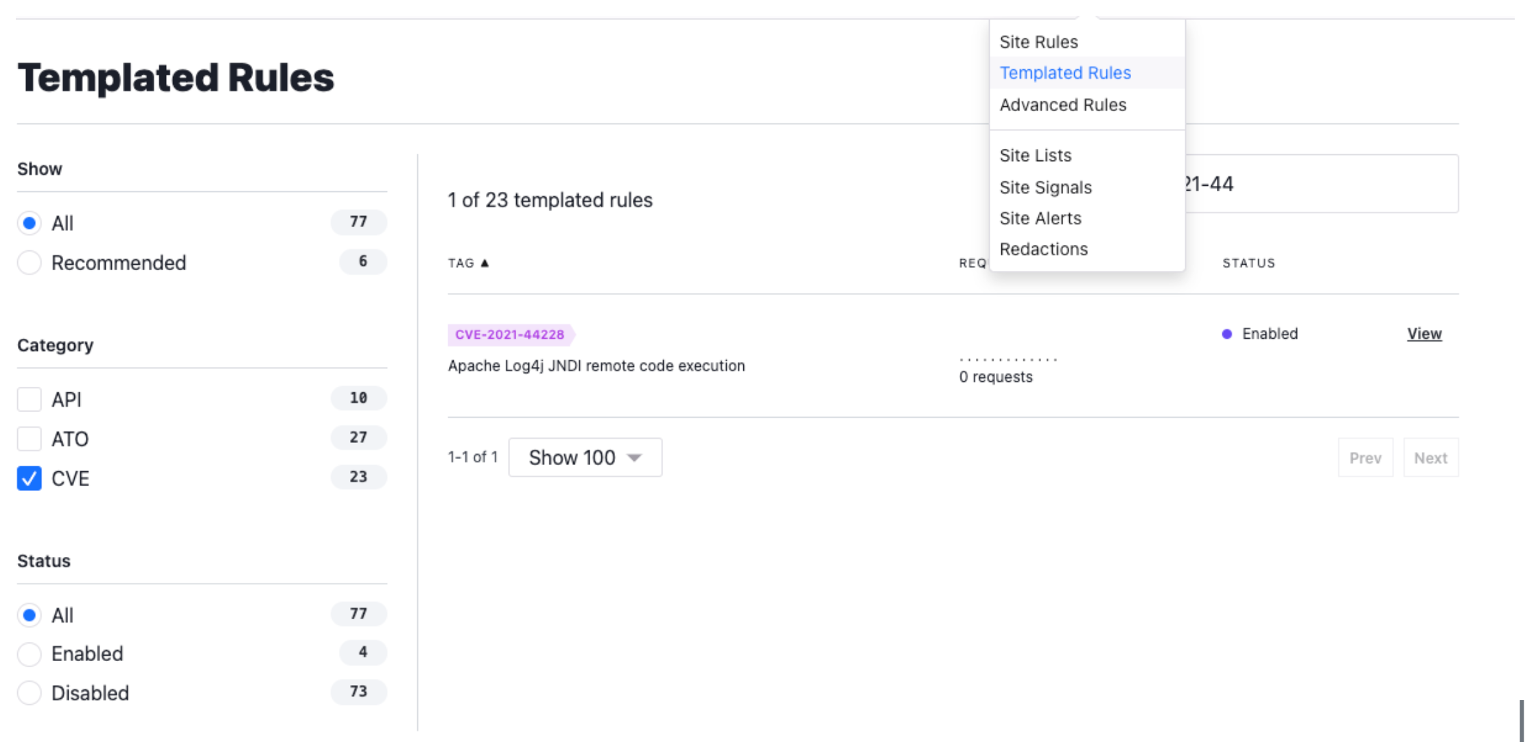Image resolution: width=1525 pixels, height=742 pixels.
Task: Check the ATO category checkbox
Action: (x=30, y=439)
